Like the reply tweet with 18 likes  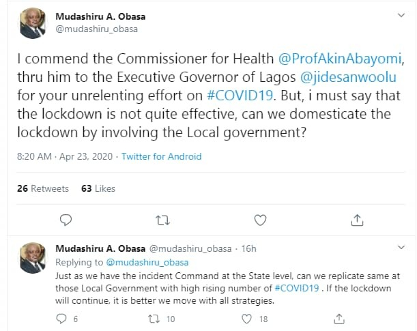point(248,318)
